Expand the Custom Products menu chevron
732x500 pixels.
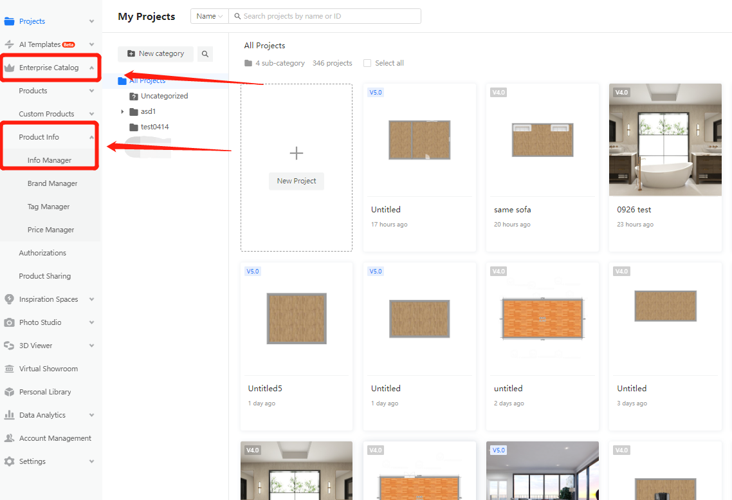(91, 114)
